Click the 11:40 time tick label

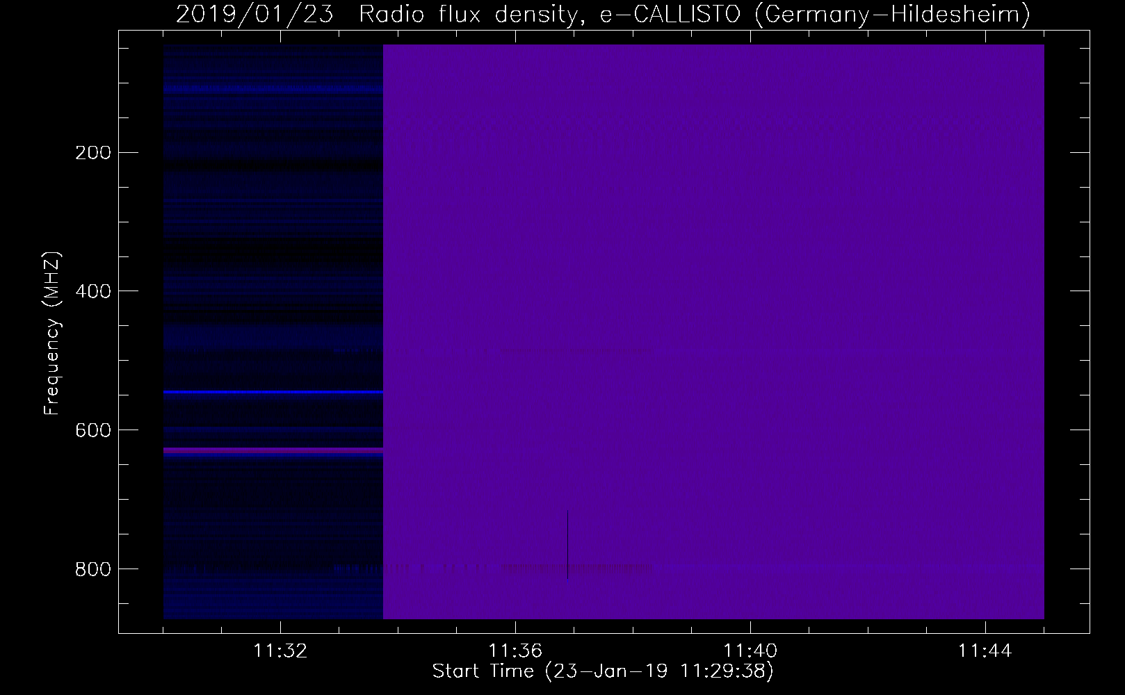pos(750,651)
